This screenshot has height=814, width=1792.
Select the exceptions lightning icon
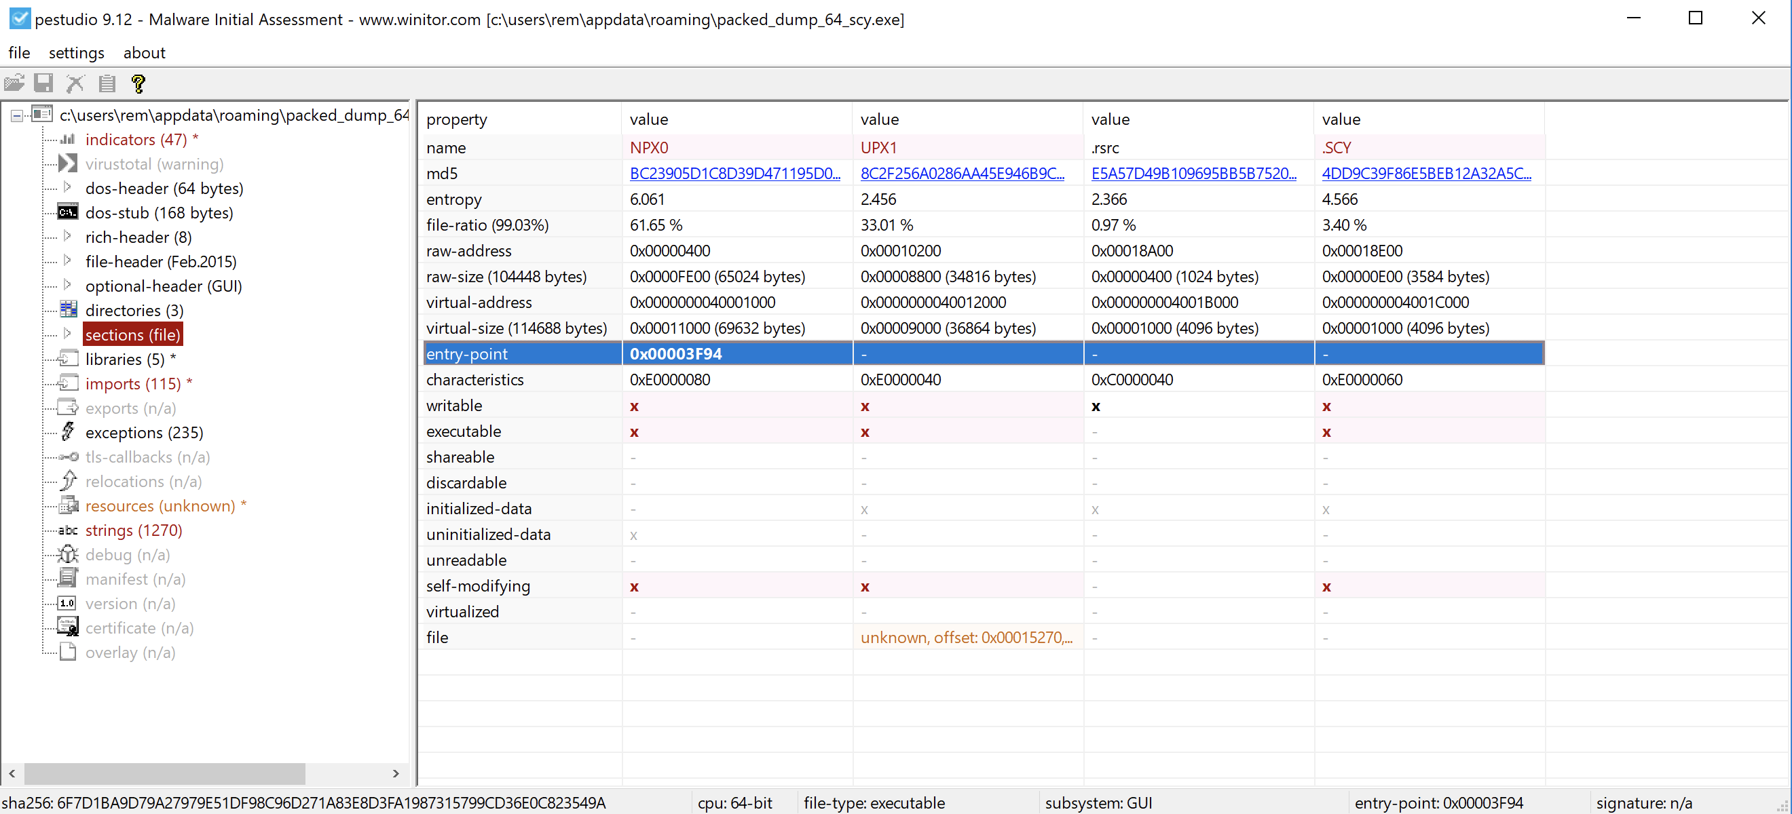point(67,431)
